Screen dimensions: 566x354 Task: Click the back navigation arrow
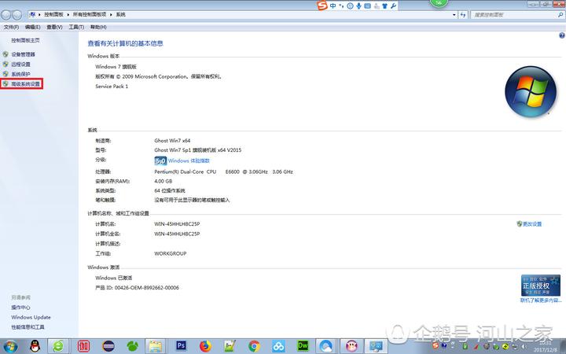coord(6,14)
